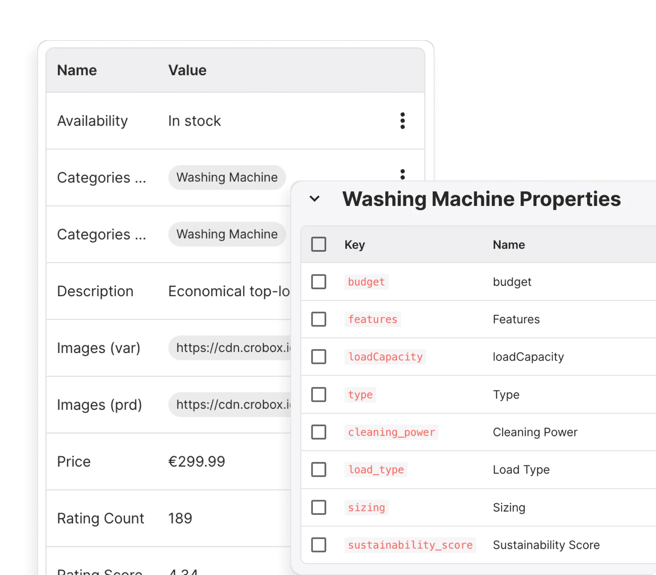The width and height of the screenshot is (656, 575).
Task: Check the loadCapacity property checkbox
Action: [318, 357]
